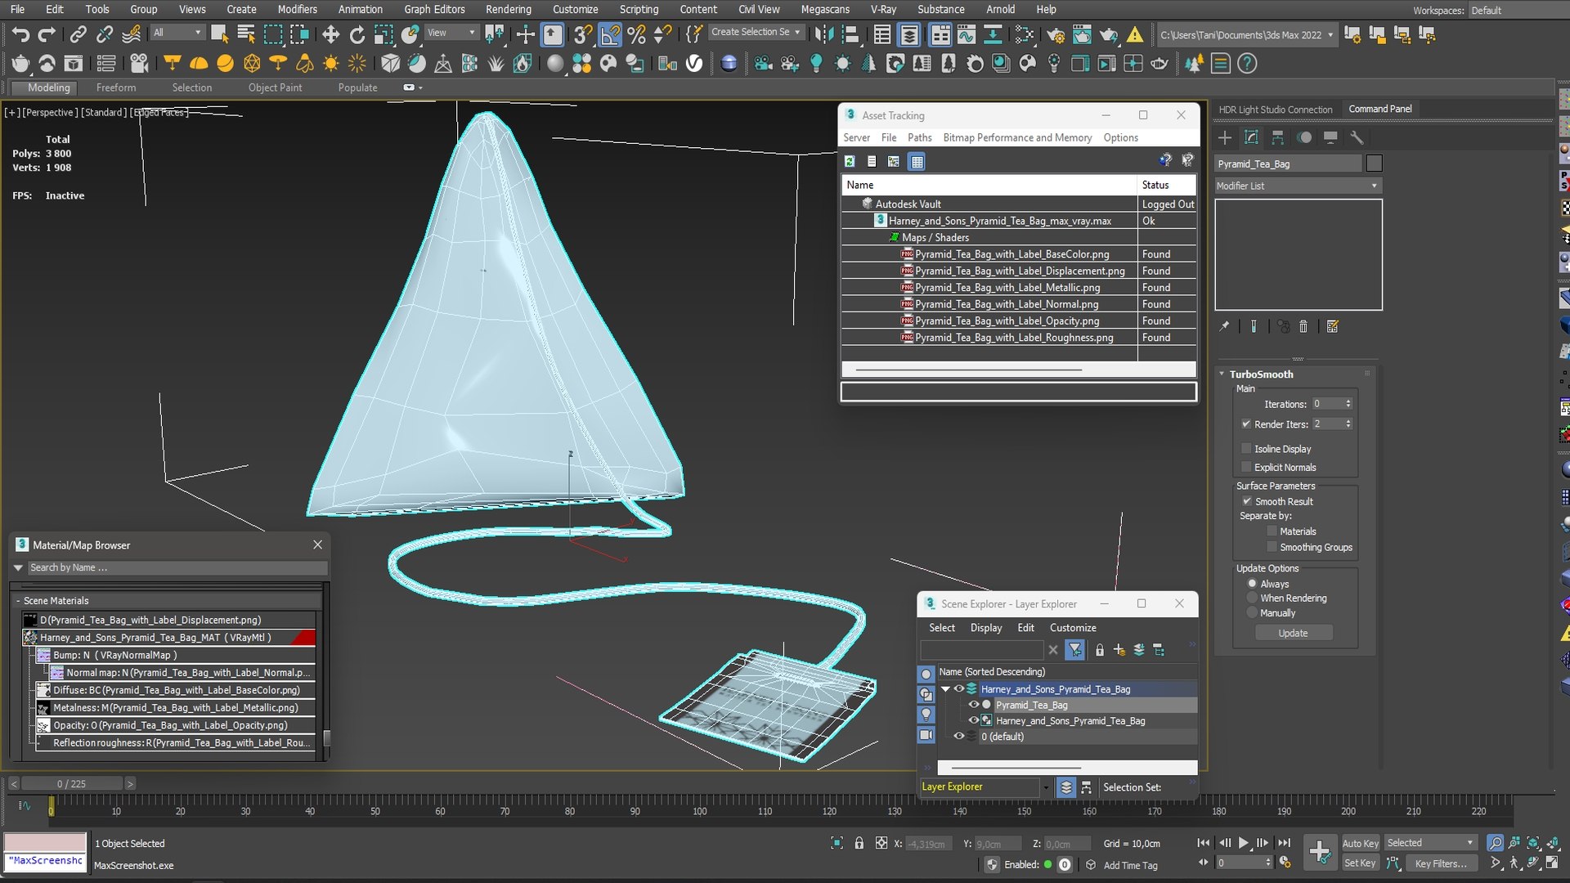Open the selection filter All dropdown
Viewport: 1570px width, 883px height.
click(177, 33)
